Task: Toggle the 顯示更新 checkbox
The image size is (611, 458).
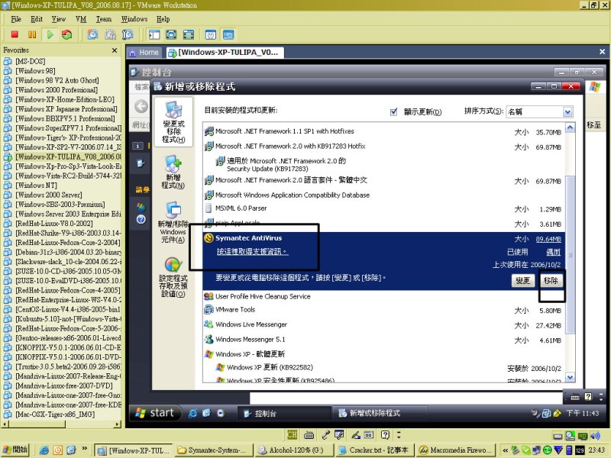Action: [x=393, y=111]
